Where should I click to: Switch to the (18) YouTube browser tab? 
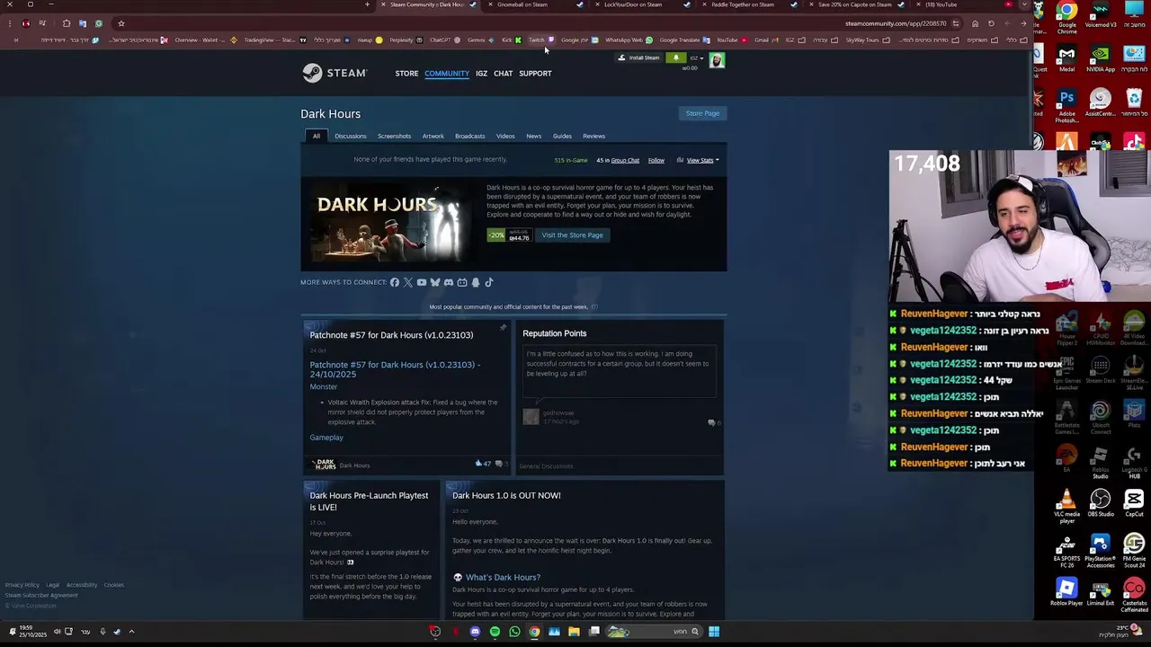tap(962, 4)
